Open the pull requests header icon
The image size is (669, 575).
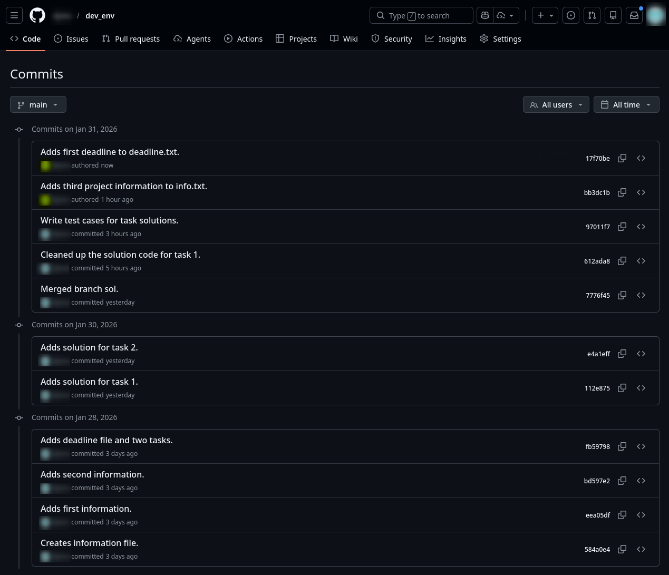pos(592,15)
